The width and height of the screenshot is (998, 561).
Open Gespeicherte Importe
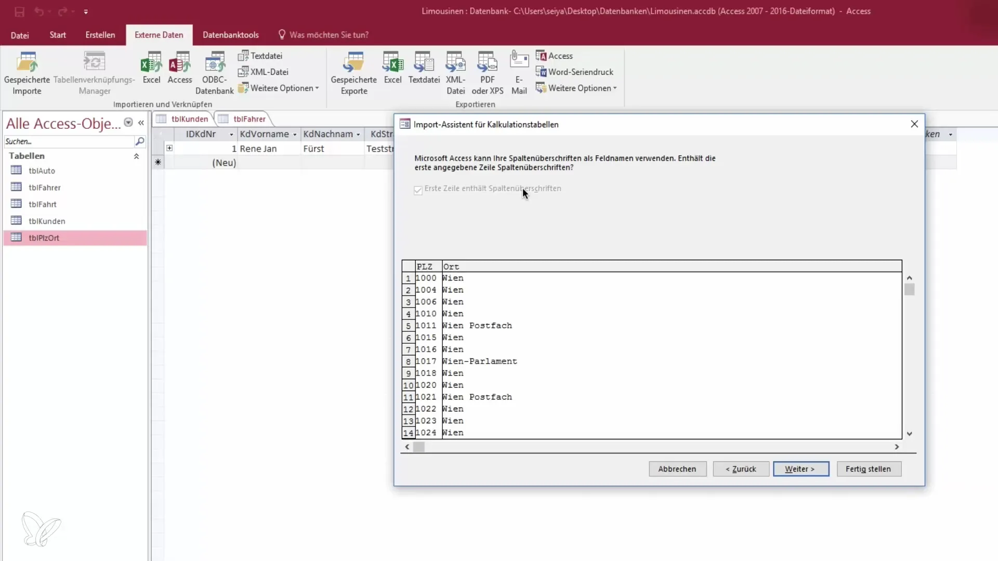[x=27, y=73]
